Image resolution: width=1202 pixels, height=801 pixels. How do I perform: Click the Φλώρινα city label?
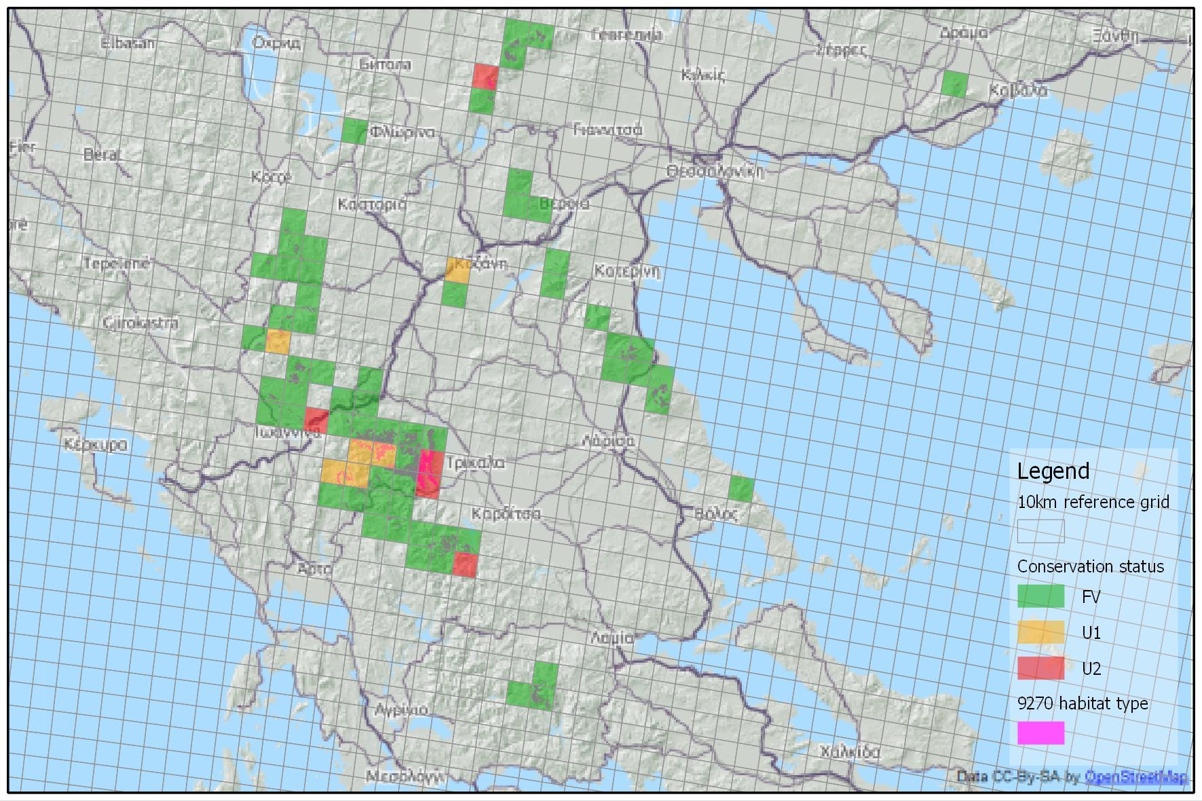402,132
